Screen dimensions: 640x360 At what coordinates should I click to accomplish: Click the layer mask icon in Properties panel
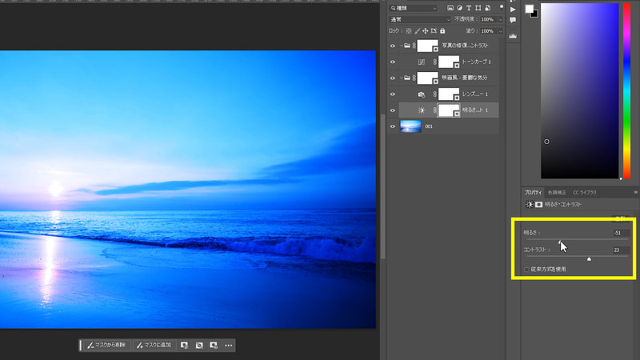click(538, 205)
